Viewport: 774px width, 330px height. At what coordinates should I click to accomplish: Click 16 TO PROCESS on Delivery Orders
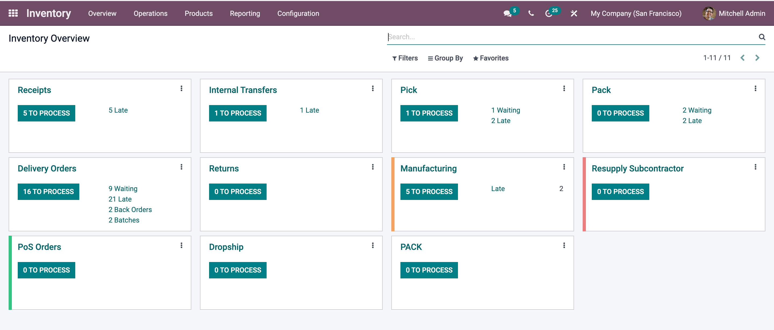48,191
